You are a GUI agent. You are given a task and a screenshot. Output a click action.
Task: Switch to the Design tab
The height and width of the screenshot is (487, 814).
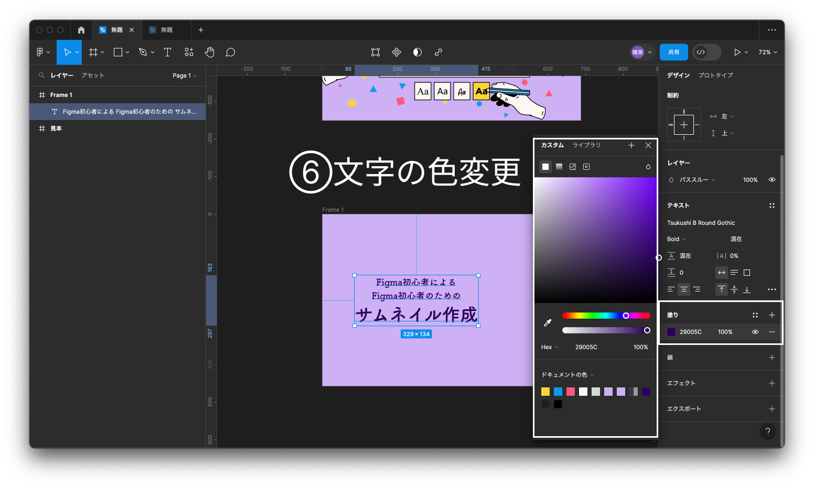678,75
